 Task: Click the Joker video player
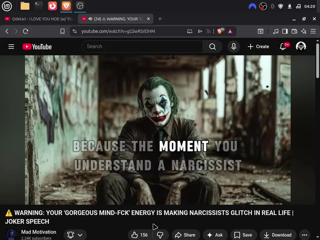click(x=158, y=130)
